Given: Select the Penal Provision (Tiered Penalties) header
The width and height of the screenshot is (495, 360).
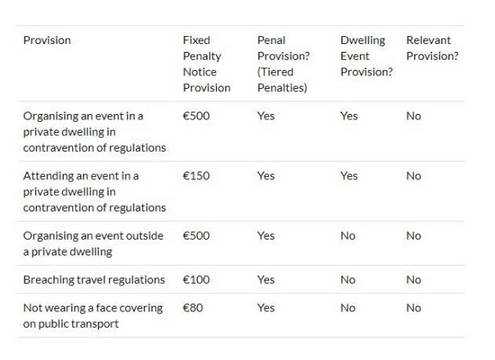Looking at the screenshot, I should pyautogui.click(x=284, y=64).
